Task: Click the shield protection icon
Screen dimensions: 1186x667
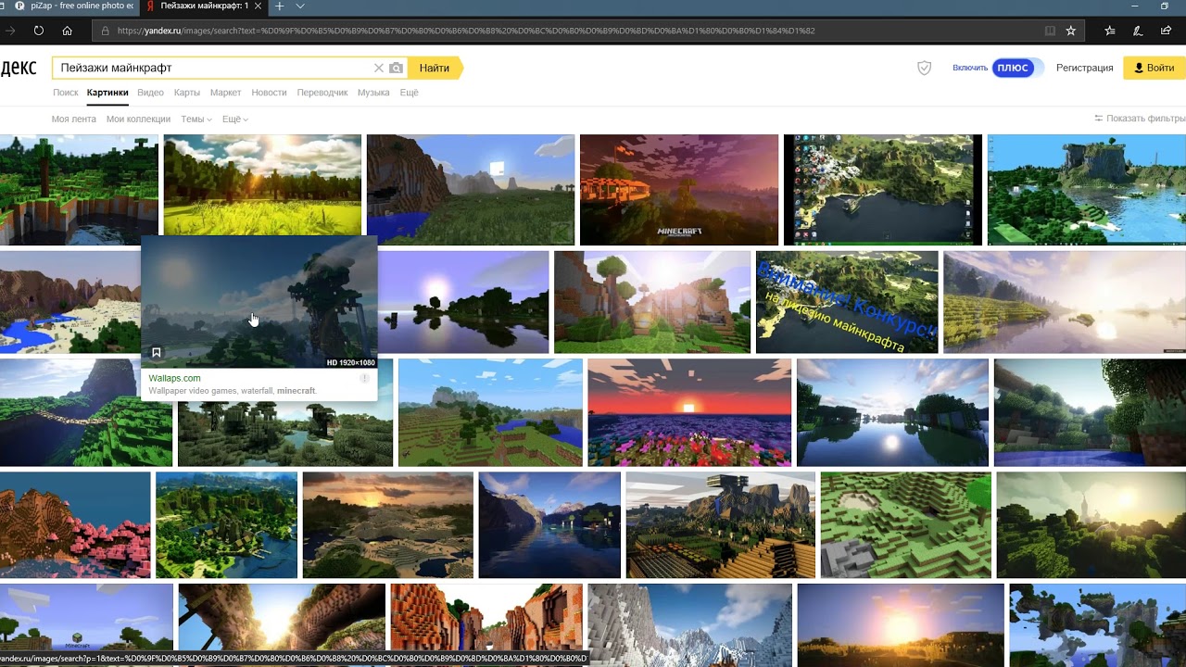Action: [x=924, y=68]
